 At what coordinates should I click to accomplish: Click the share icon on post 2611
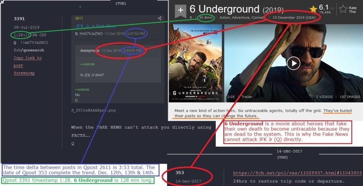pyautogui.click(x=160, y=18)
